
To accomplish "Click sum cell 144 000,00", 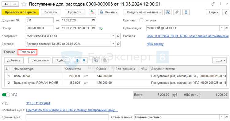I will coord(104,76).
